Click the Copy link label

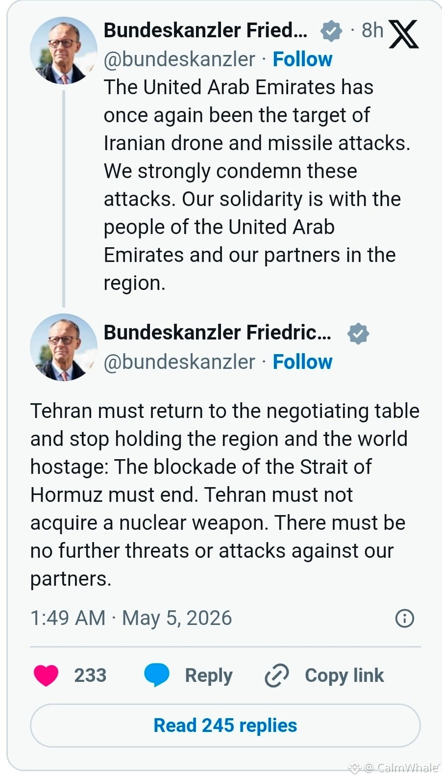344,676
